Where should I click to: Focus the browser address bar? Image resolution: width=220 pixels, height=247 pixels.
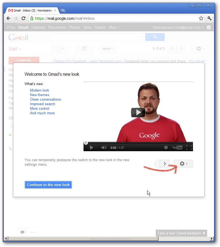click(x=116, y=18)
